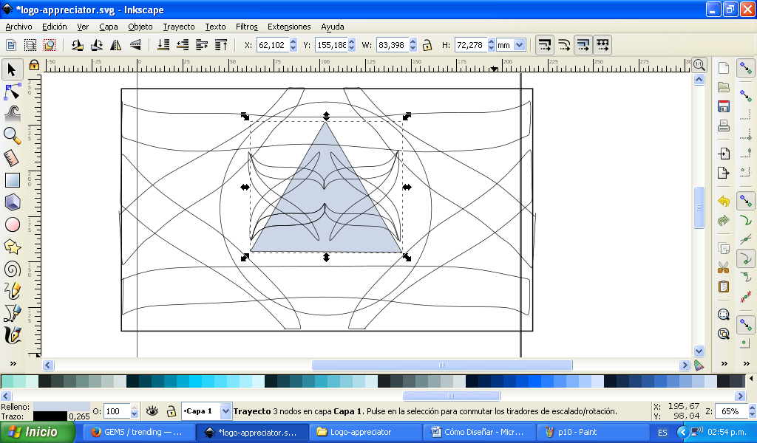
Task: Toggle the guides lock at ruler corner
Action: 34,64
